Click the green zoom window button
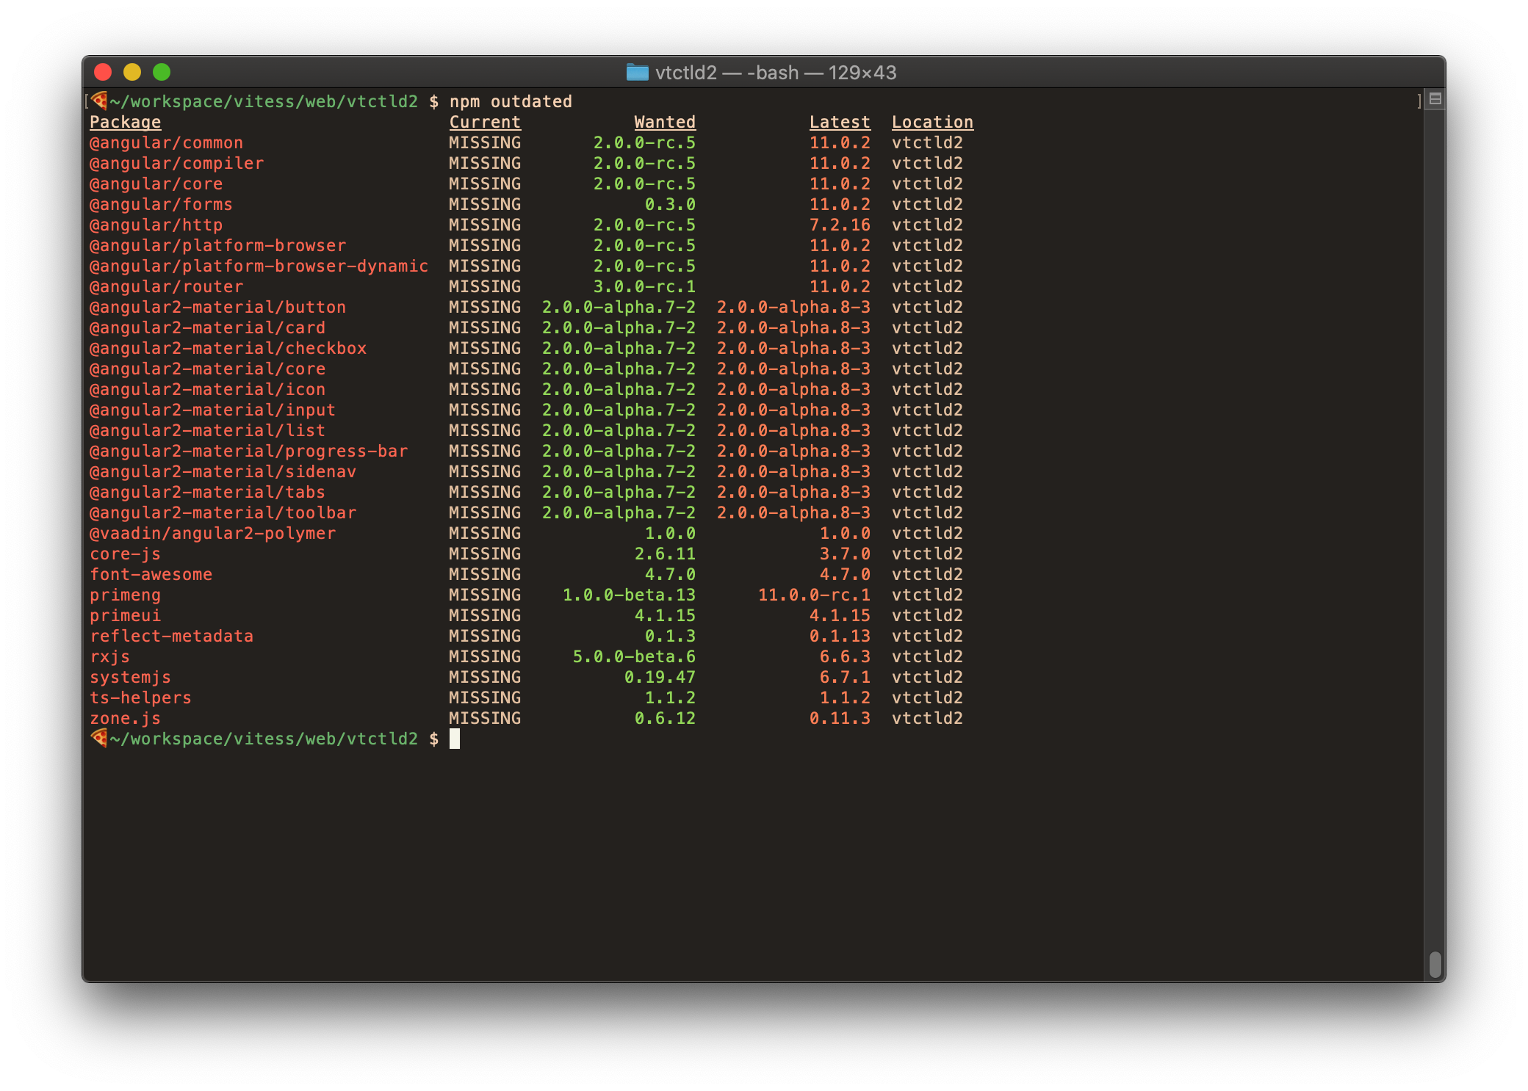The height and width of the screenshot is (1091, 1528). point(162,72)
